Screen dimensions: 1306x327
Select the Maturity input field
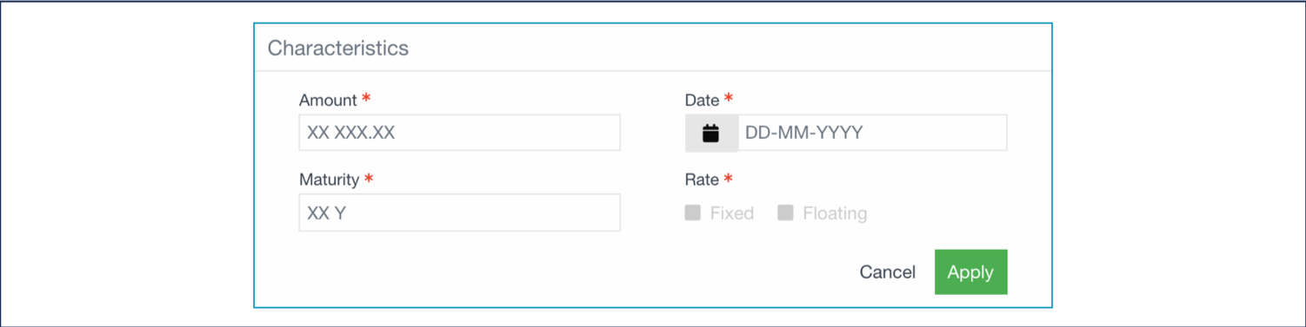pyautogui.click(x=459, y=213)
